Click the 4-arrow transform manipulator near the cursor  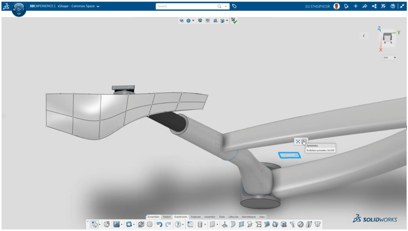(298, 141)
